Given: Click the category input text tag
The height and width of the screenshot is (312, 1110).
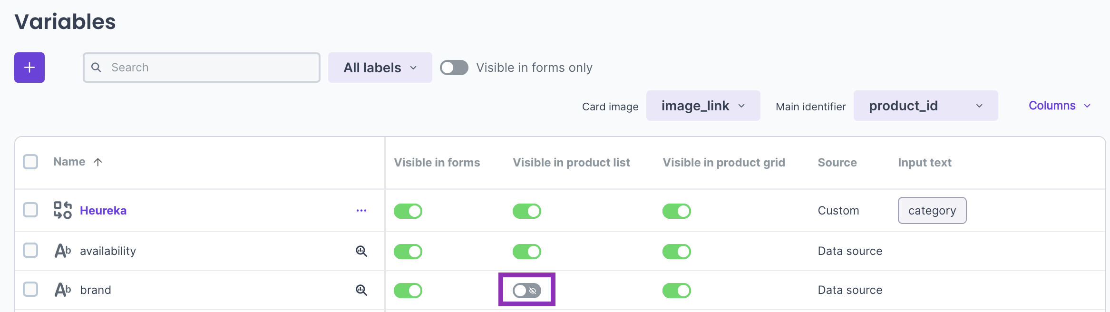Looking at the screenshot, I should tap(932, 211).
